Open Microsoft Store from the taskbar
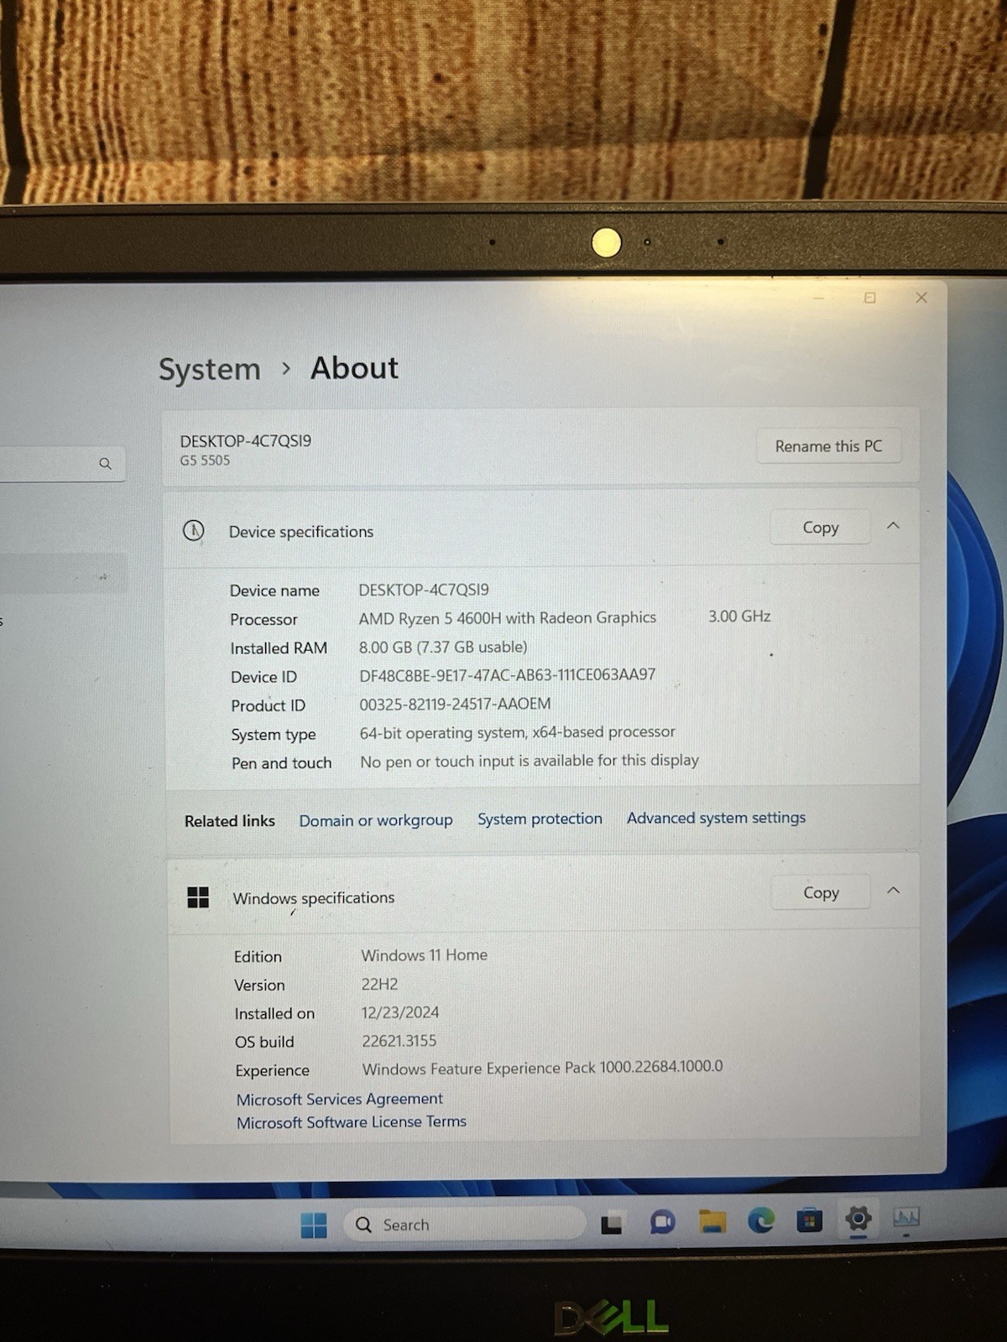This screenshot has width=1007, height=1342. click(x=809, y=1220)
